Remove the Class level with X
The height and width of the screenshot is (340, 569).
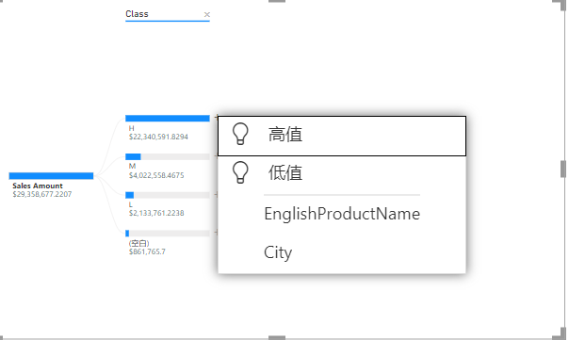pyautogui.click(x=207, y=14)
